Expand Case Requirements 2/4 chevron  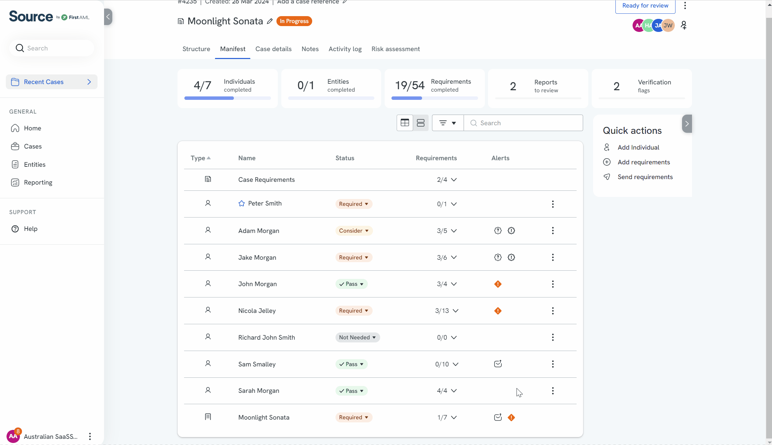pyautogui.click(x=454, y=180)
